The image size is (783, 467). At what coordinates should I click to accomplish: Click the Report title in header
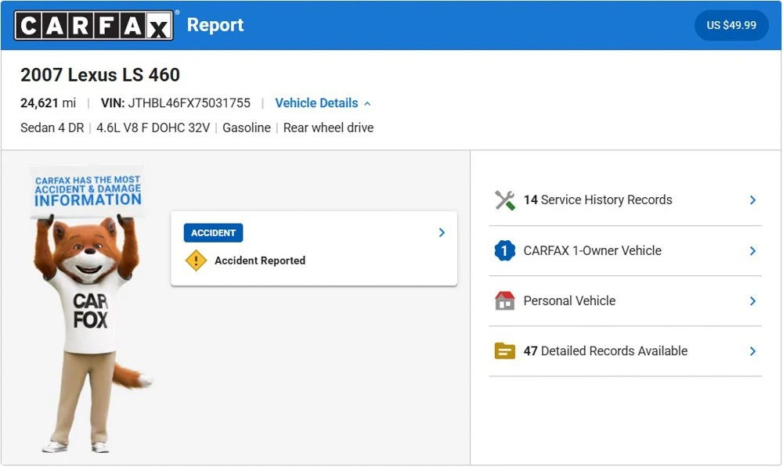(215, 25)
